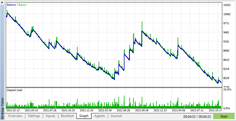This screenshot has width=236, height=121.
Task: Click the 2021.07.26 date label
Action: point(50,110)
